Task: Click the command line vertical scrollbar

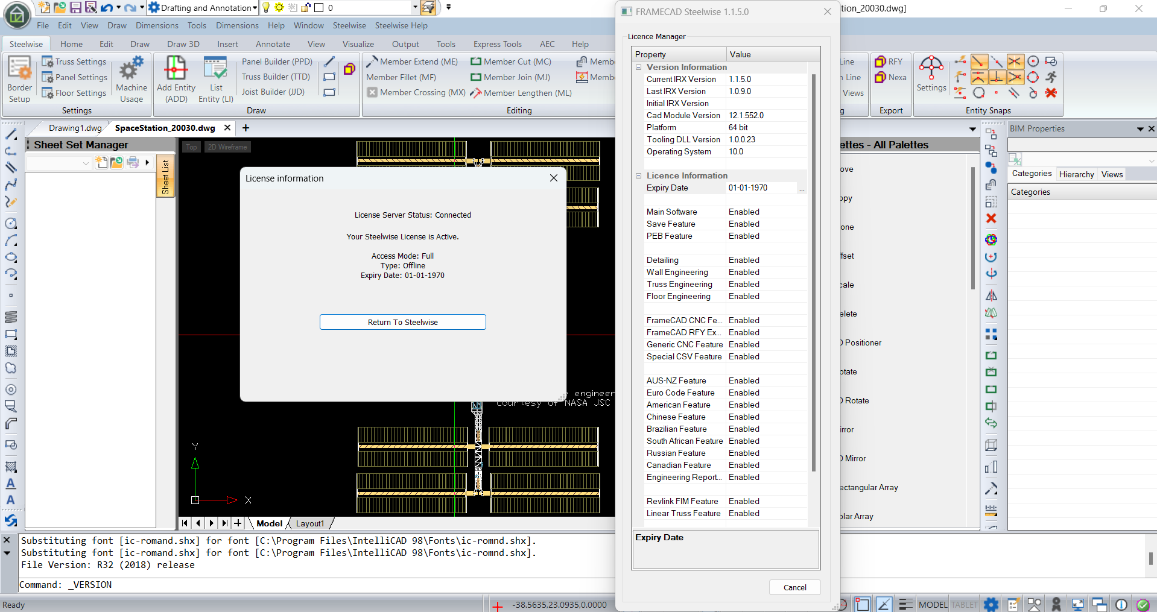Action: (x=1150, y=558)
